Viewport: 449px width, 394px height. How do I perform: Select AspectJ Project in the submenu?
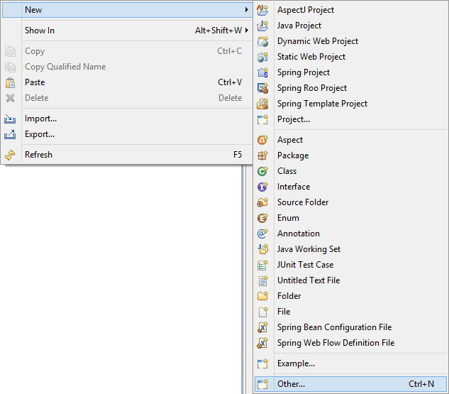(x=350, y=10)
